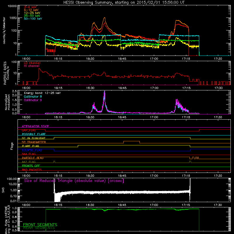Select the 6-12 keV legend label

pos(31,10)
